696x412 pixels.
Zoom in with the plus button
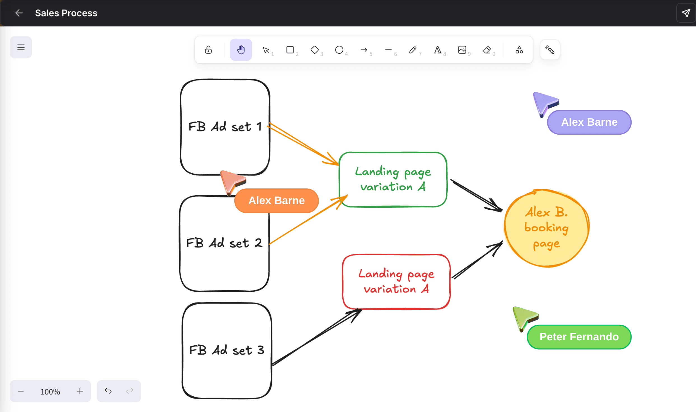[80, 391]
